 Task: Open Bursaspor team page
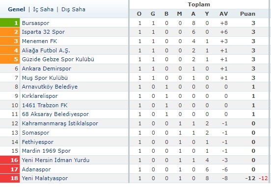tap(36, 23)
